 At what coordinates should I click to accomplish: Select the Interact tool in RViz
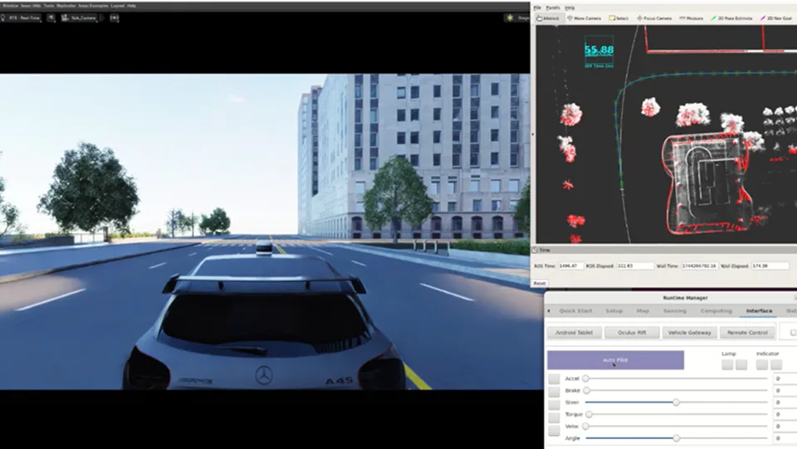coord(548,17)
